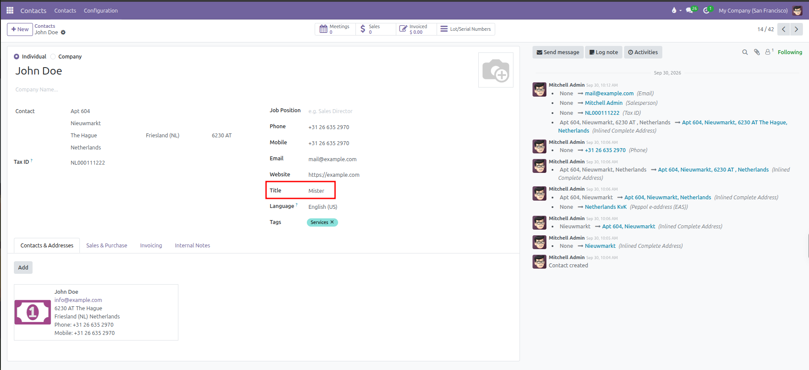Screen dimensions: 809x370
Task: Click Send message button
Action: coord(558,52)
